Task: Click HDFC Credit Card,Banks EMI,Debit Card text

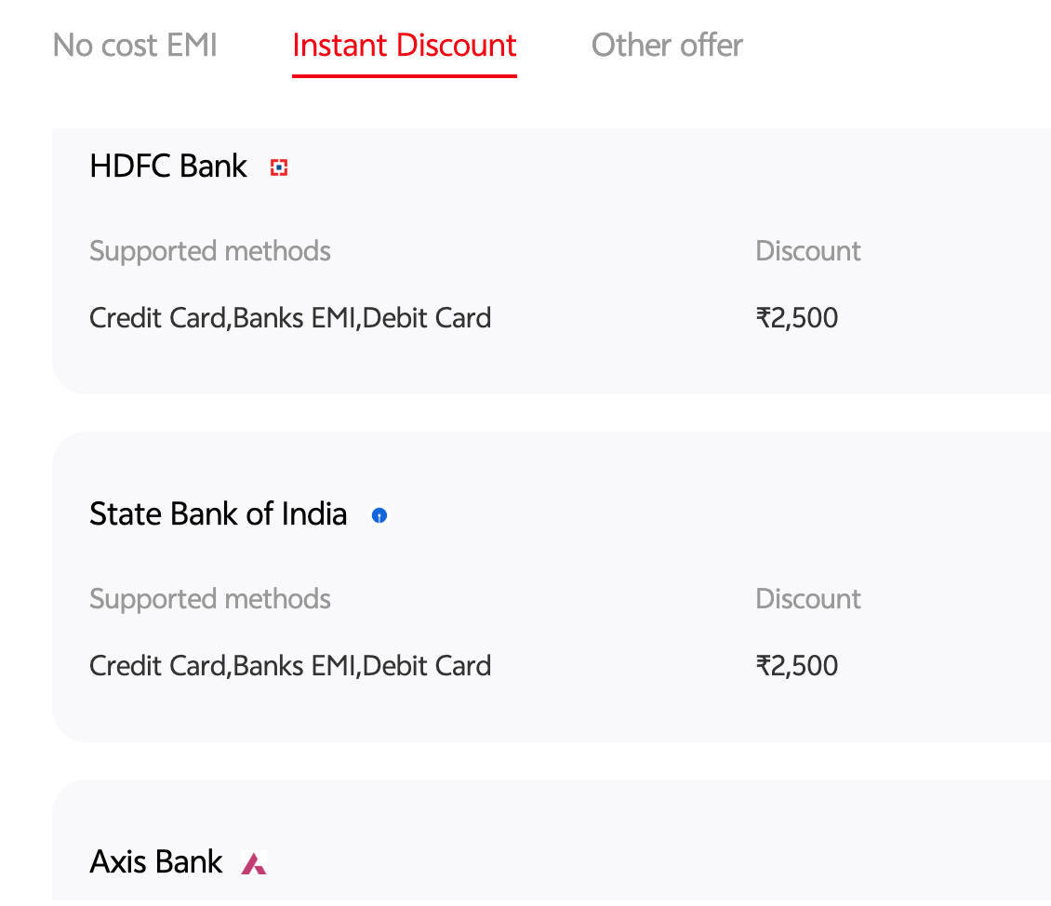Action: (290, 317)
